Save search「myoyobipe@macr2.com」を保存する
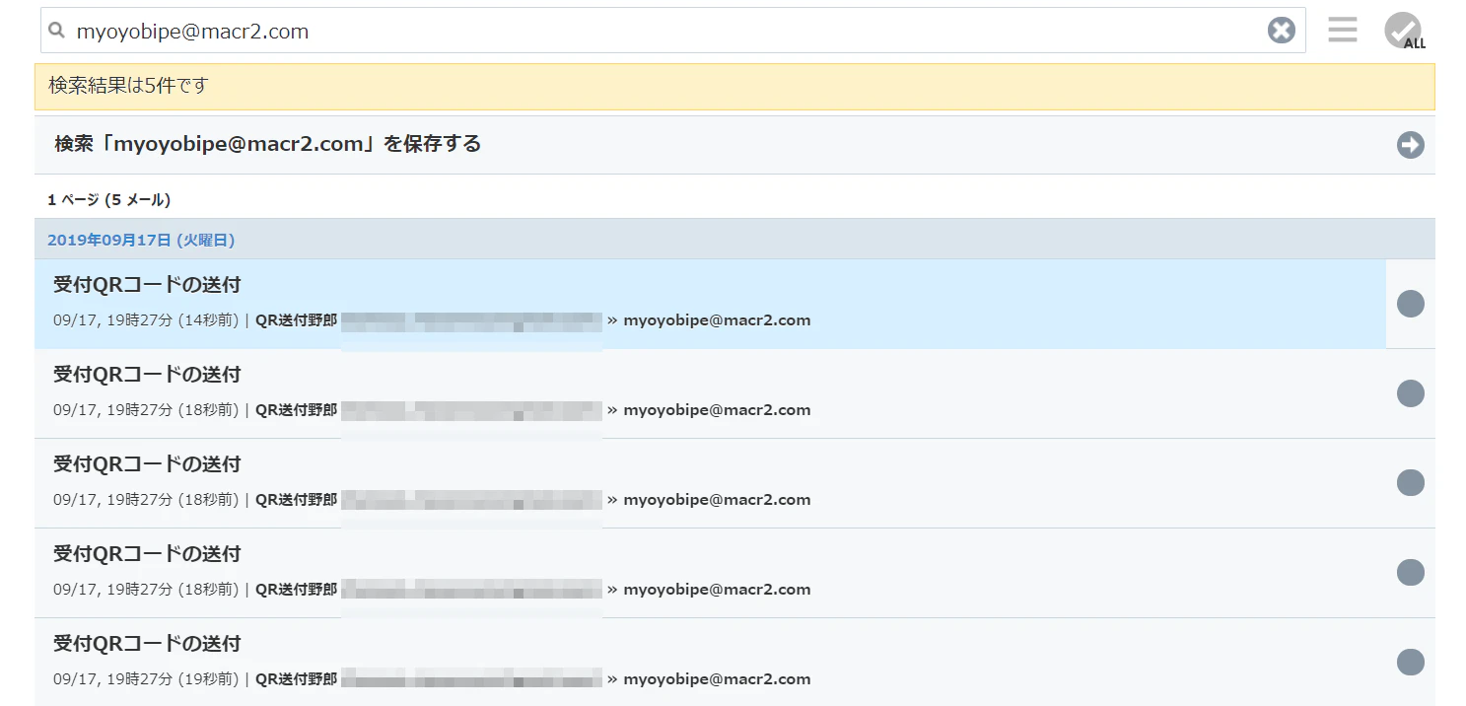This screenshot has height=706, width=1466. pos(734,145)
